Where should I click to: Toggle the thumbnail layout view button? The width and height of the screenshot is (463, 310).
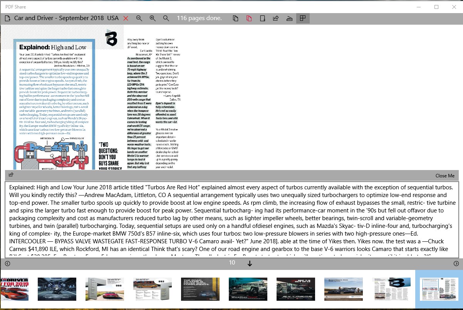pyautogui.click(x=303, y=18)
